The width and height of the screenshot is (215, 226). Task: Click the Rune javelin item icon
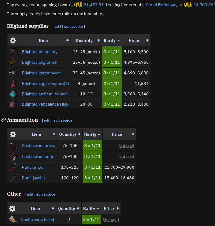pos(14,177)
